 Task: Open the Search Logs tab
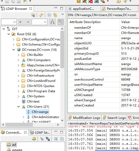[x=114, y=118]
